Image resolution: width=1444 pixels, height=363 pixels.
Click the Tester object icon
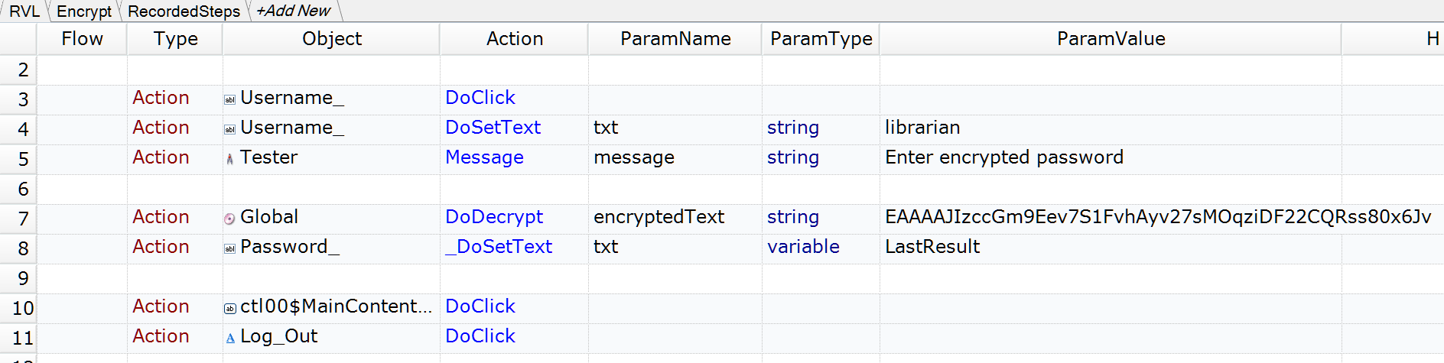pos(229,159)
